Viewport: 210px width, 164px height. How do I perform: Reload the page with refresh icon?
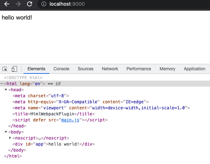30,4
